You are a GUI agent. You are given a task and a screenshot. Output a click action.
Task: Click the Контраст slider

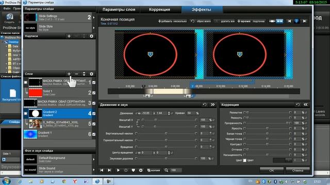(x=267, y=144)
